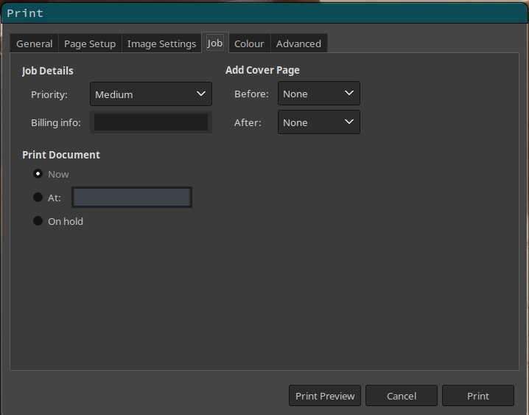The height and width of the screenshot is (415, 529).
Task: Click the At time entry field
Action: [x=132, y=198]
